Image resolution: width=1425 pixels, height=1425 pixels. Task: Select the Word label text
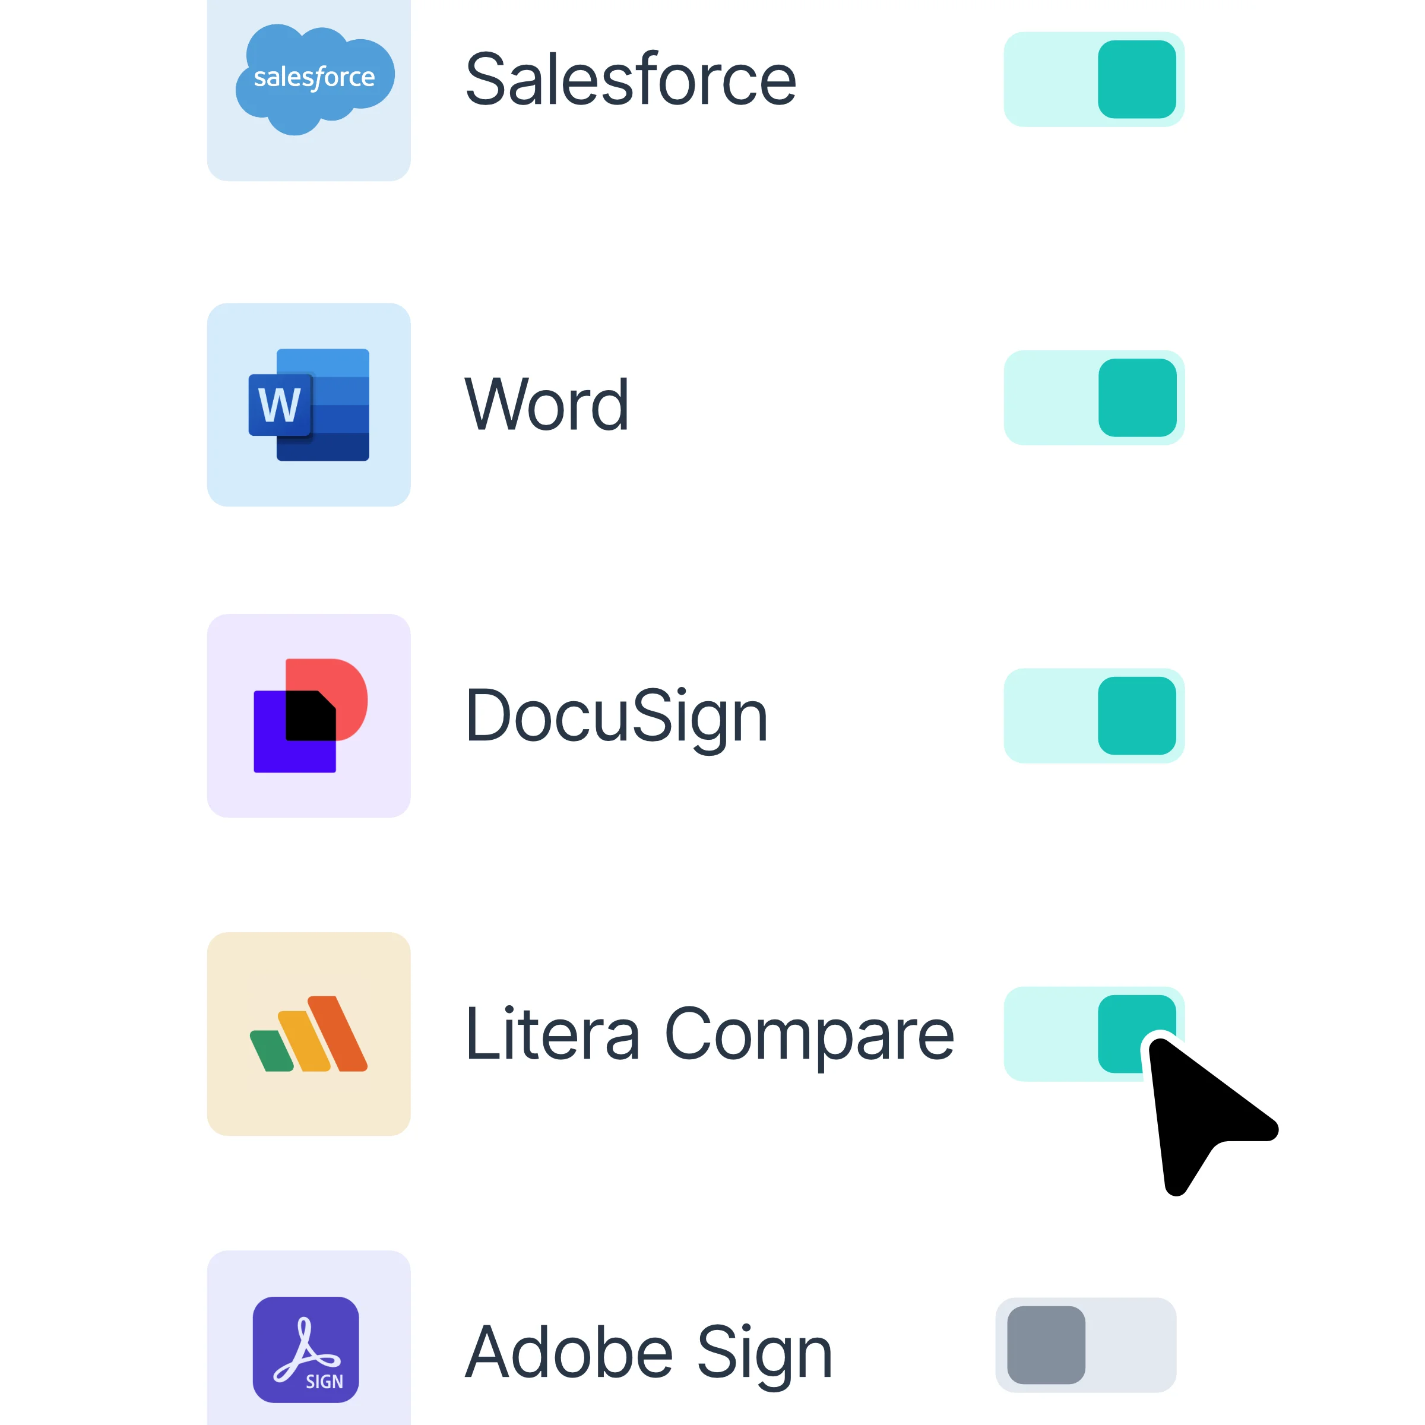(x=546, y=404)
